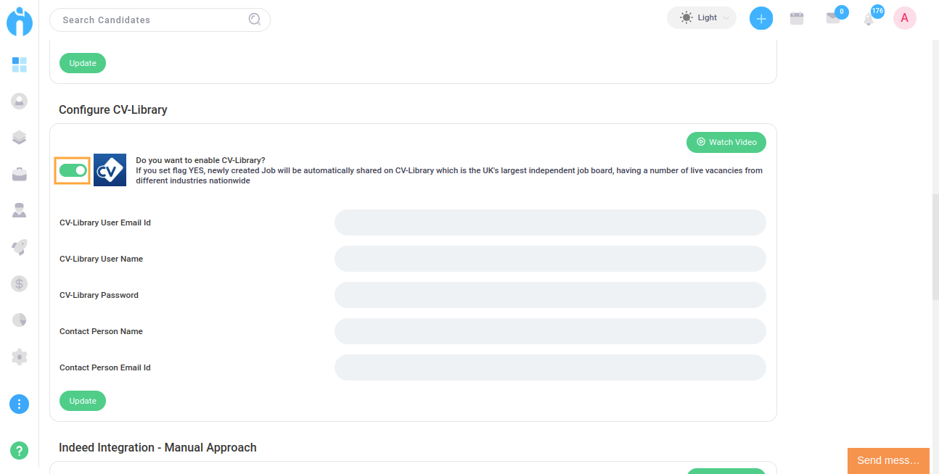Click the blue plus quick-add button
The image size is (939, 474).
point(761,19)
